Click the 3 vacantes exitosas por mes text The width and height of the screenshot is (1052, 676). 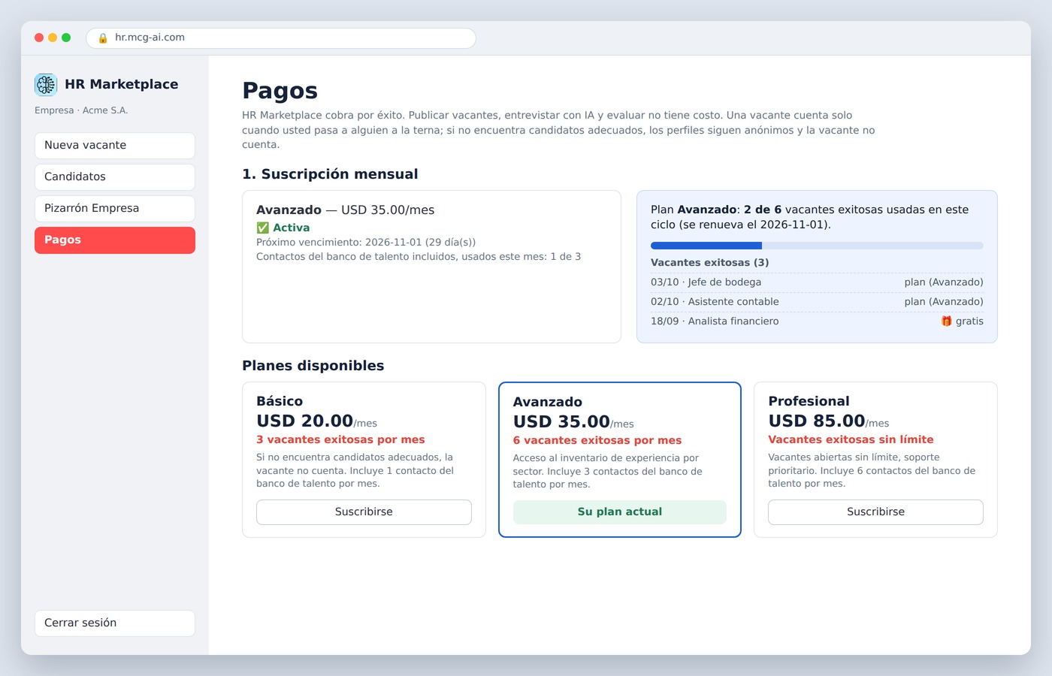[340, 440]
